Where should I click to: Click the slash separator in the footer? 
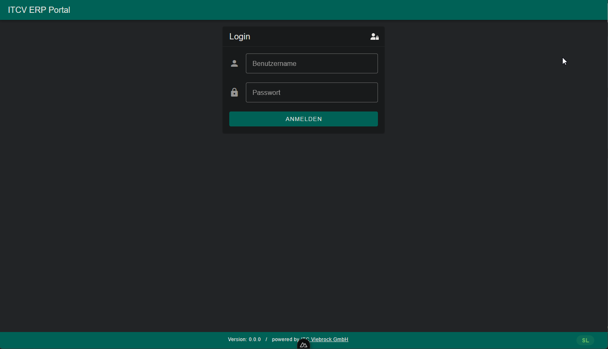[266, 339]
